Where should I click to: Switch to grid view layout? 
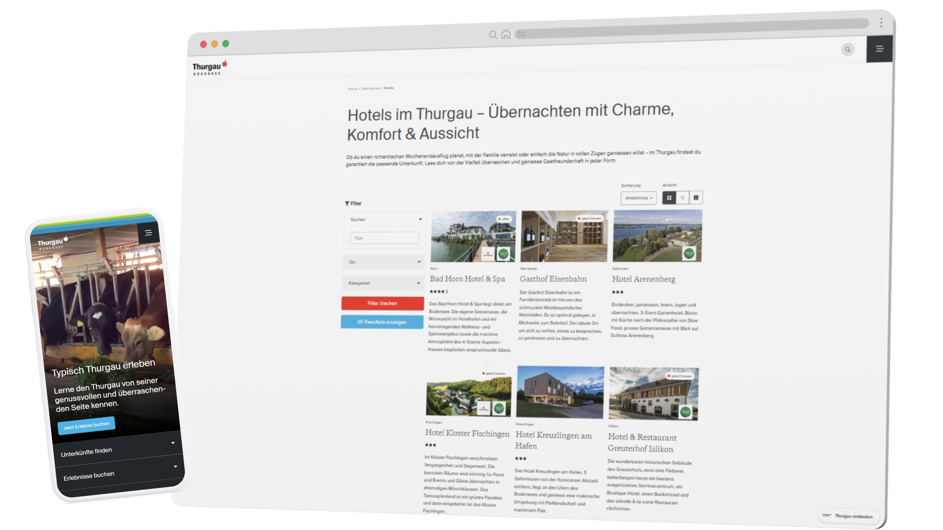point(669,198)
